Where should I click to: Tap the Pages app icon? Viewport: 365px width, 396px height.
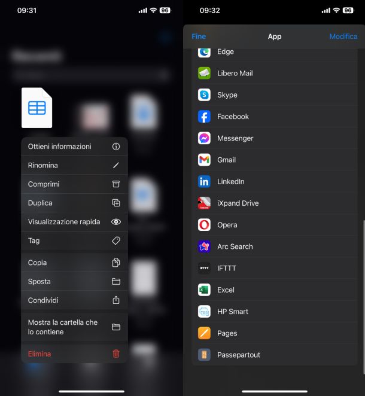[x=204, y=333]
